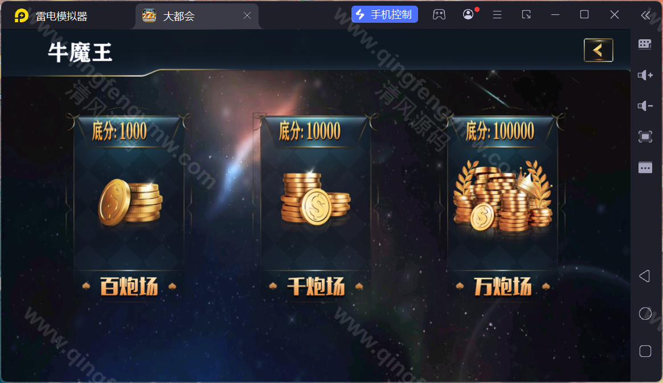Screen dimensions: 663x383
Task: Click the window pop-out icon
Action: [x=526, y=15]
